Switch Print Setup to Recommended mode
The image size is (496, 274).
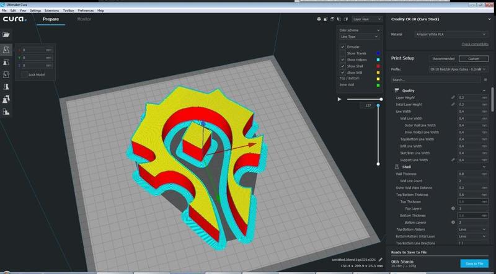443,59
